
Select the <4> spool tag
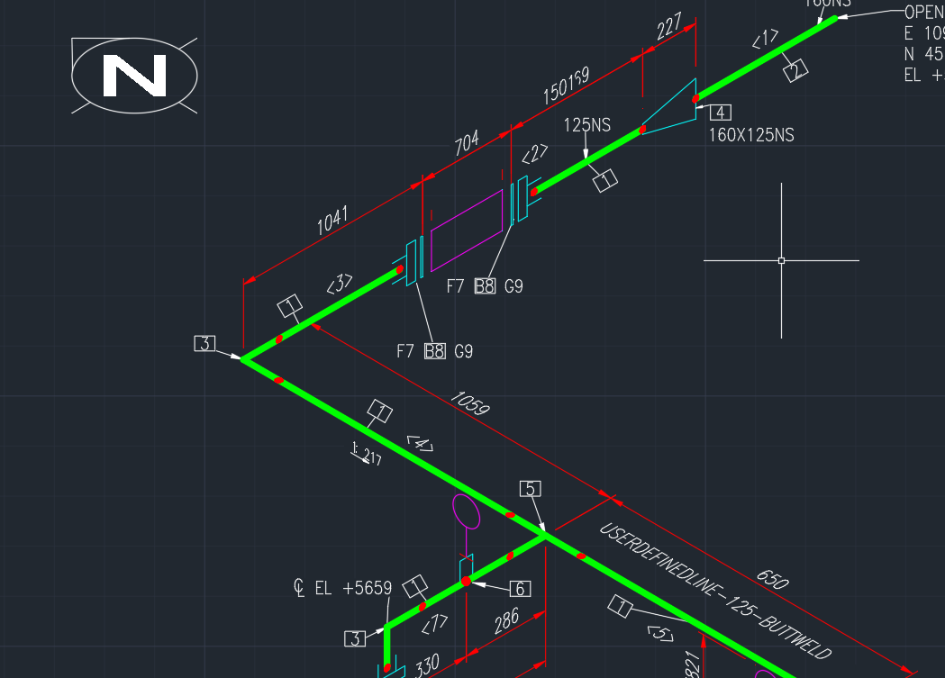tap(420, 445)
